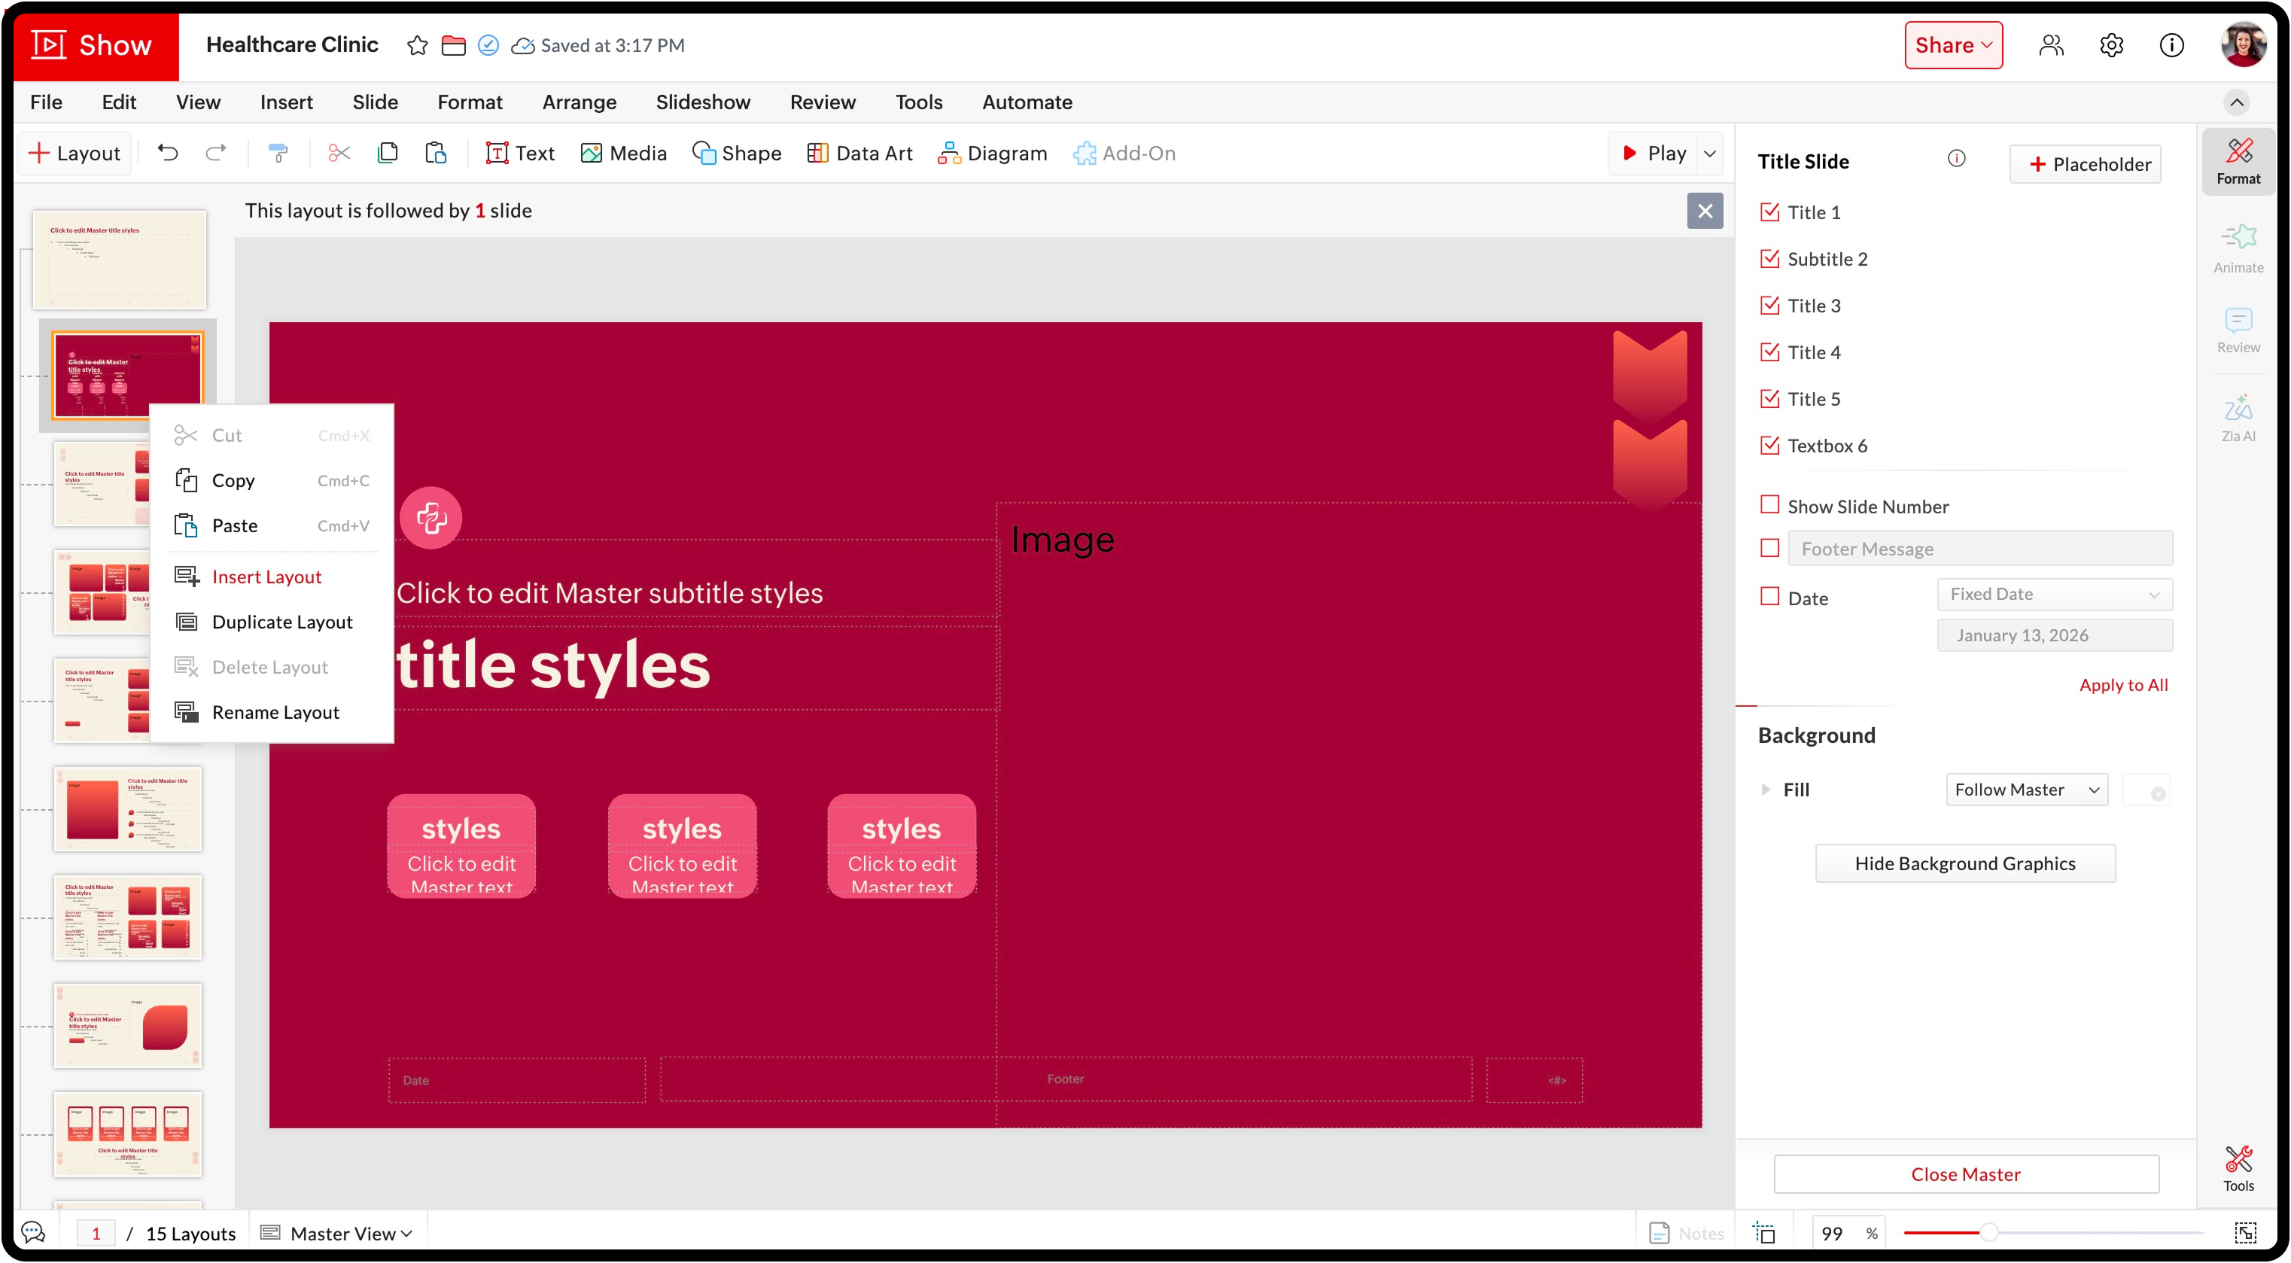Click the undo arrow icon

167,153
